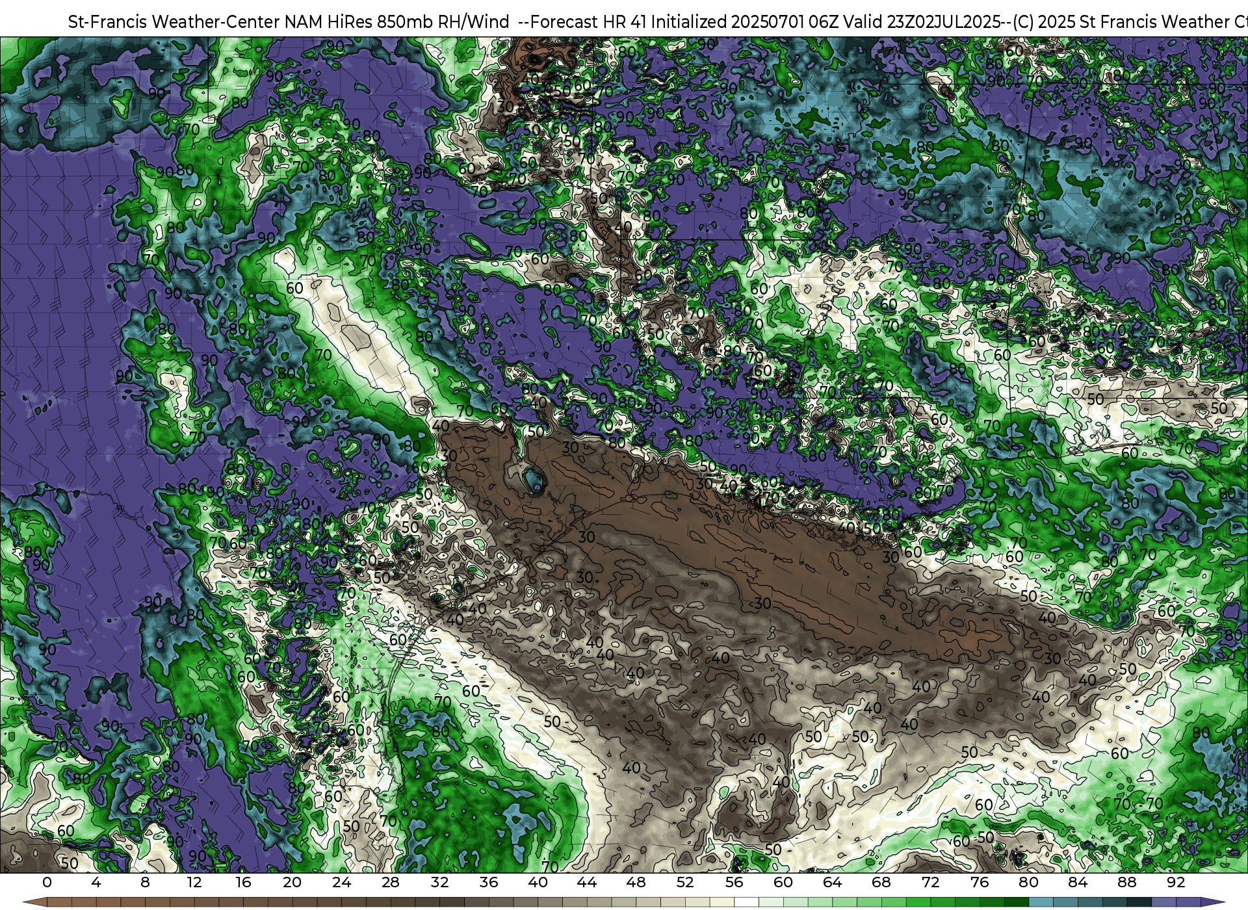Viewport: 1248px width, 910px height.
Task: Click the 4 tick label on colorbar
Action: (96, 882)
